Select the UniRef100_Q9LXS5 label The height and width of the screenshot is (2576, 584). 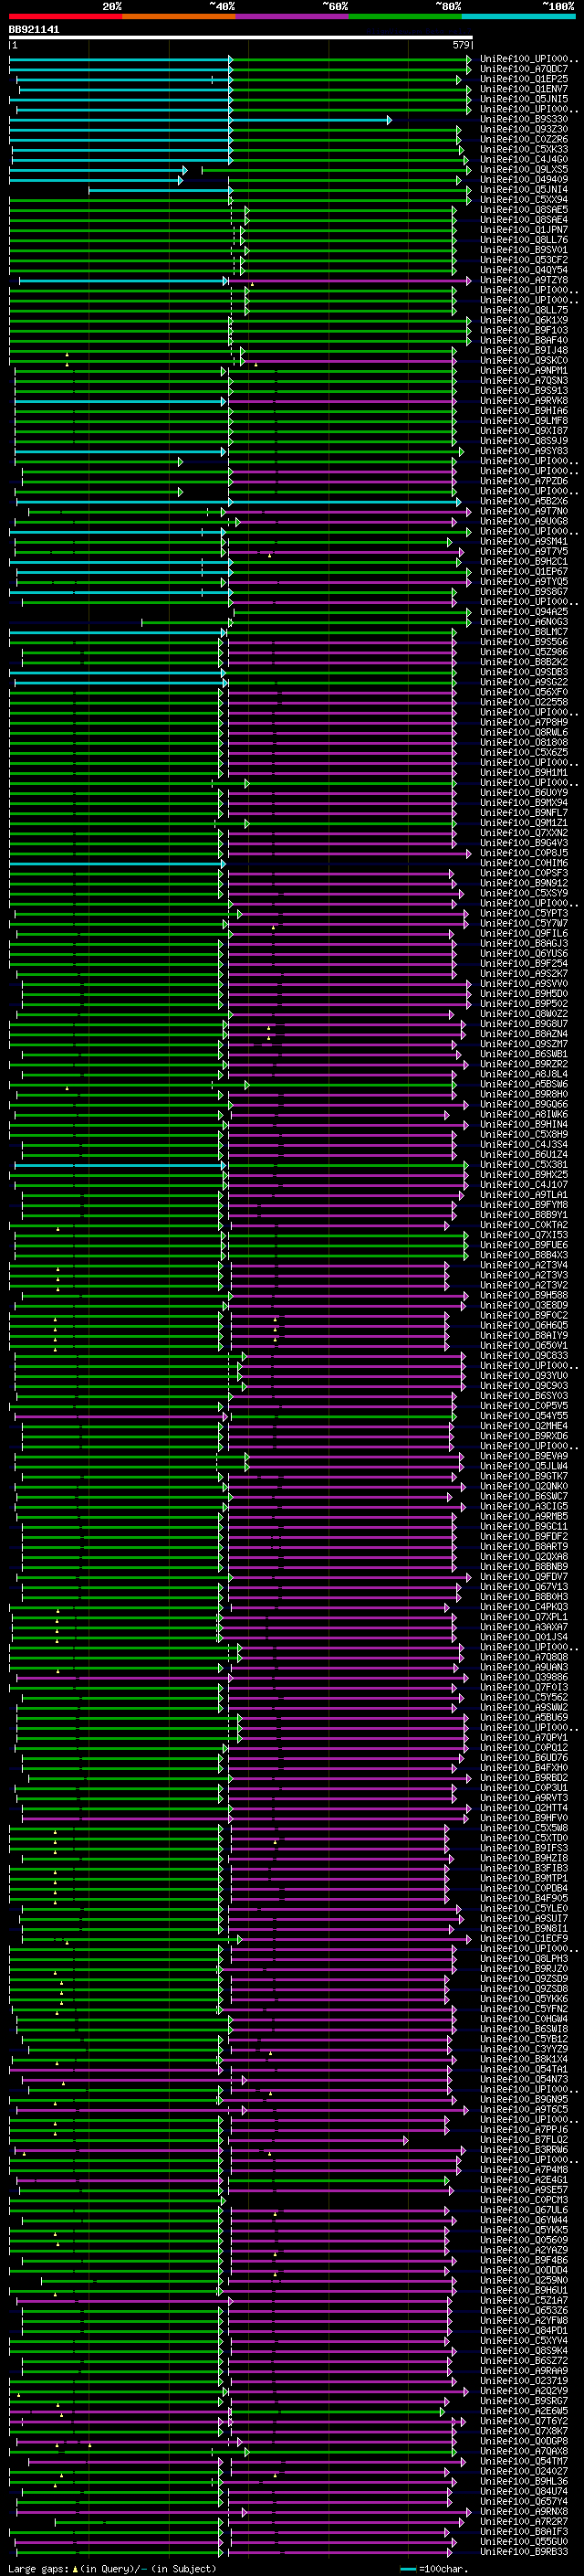coord(524,170)
